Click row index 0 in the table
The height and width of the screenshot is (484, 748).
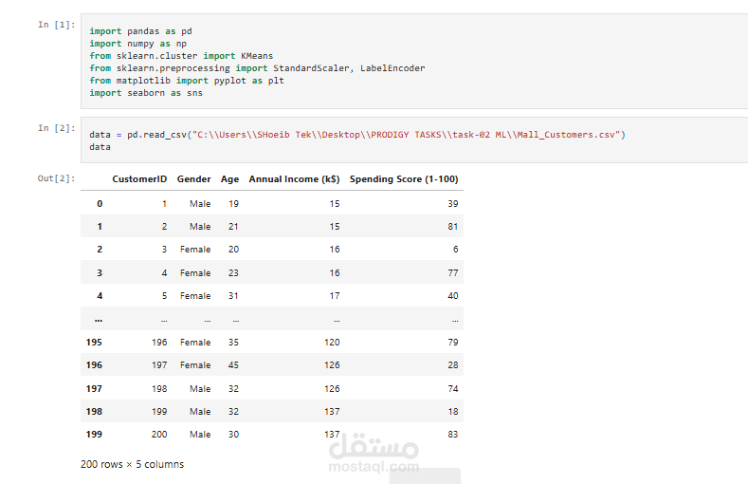point(100,204)
